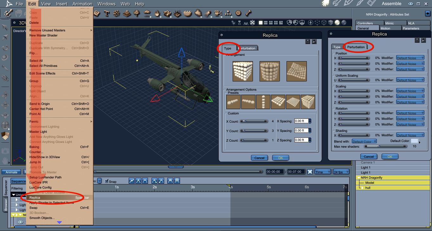Click the magic wand tool icon

(x=9, y=13)
